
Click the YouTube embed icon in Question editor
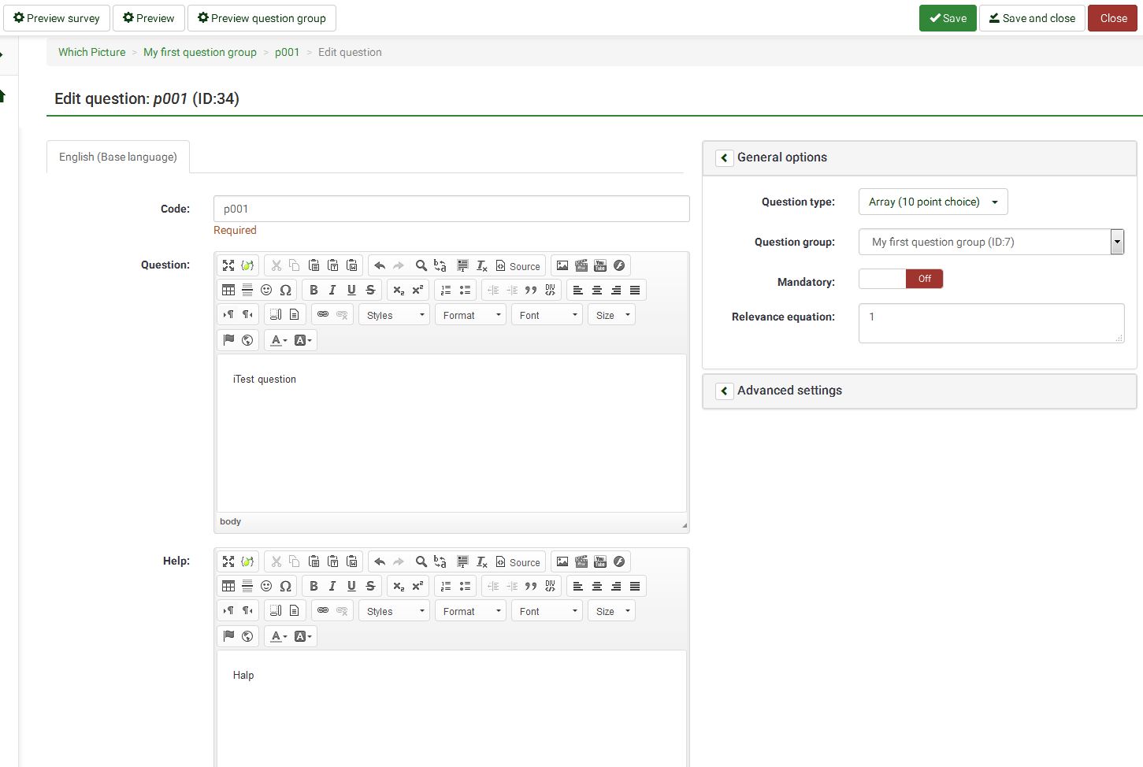(x=600, y=265)
